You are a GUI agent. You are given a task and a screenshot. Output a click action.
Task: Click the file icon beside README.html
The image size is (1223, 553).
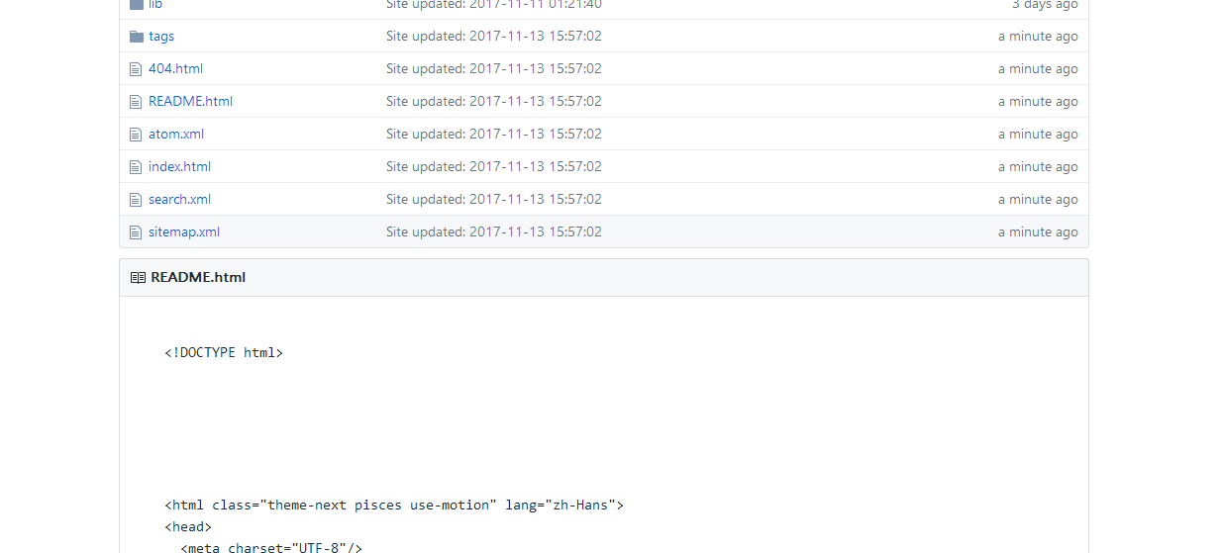(x=136, y=102)
